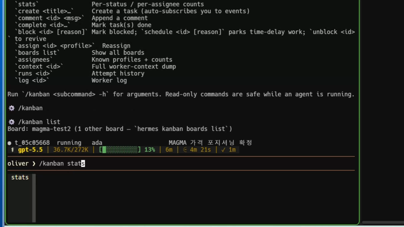Click the /kanban stats input line

(181, 163)
